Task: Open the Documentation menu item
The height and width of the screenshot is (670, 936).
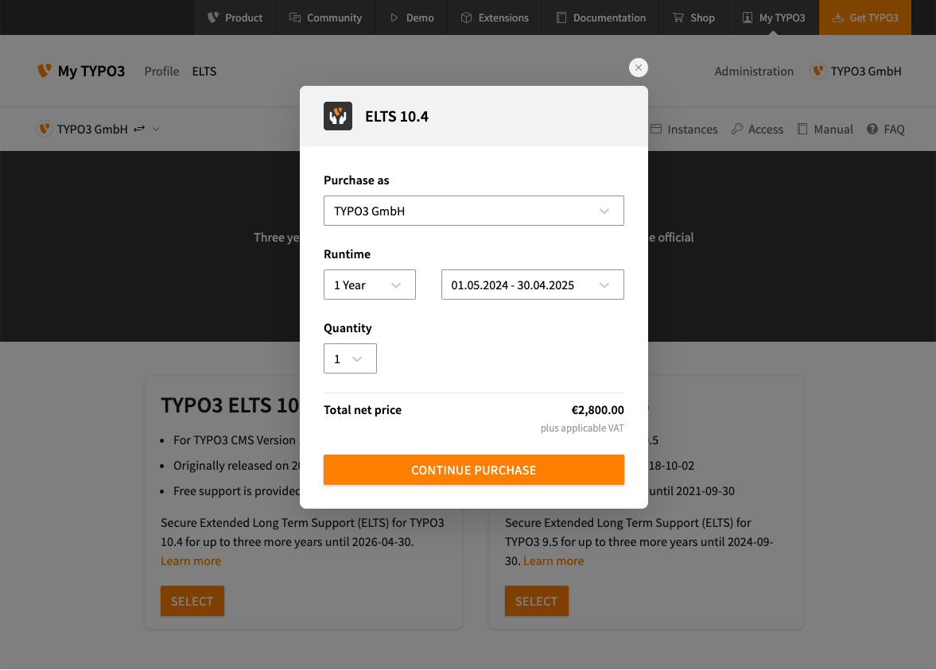Action: [601, 18]
